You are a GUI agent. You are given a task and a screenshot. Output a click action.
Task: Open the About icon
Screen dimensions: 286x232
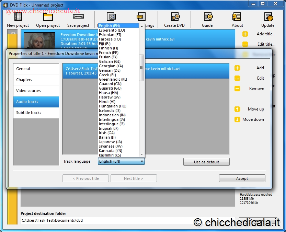(237, 17)
